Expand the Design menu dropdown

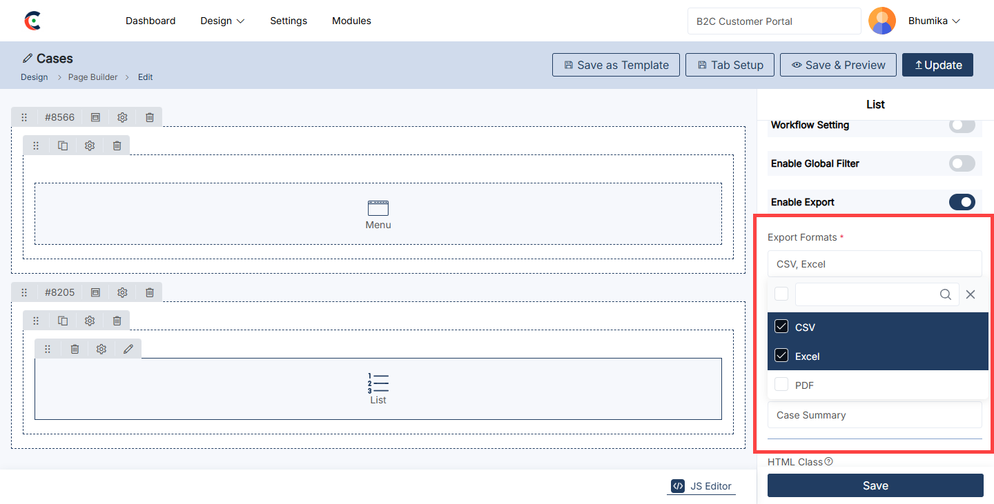pos(222,21)
